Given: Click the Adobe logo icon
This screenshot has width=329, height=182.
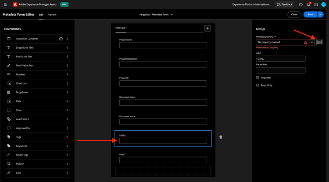Looking at the screenshot, I should click(x=15, y=4).
